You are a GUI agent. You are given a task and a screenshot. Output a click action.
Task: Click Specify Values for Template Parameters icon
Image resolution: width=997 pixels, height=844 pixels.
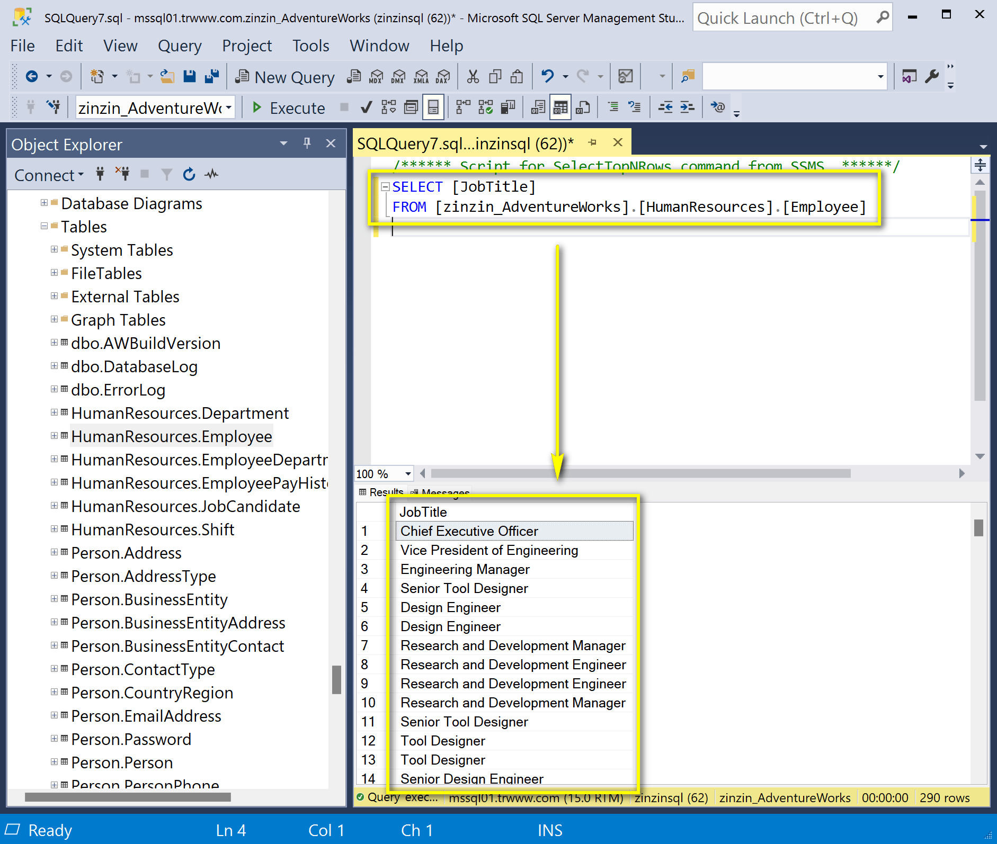point(718,107)
